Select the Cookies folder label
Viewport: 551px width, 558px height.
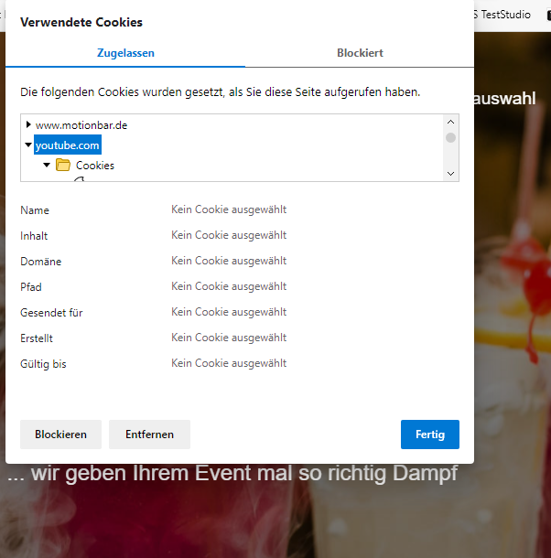click(x=95, y=166)
